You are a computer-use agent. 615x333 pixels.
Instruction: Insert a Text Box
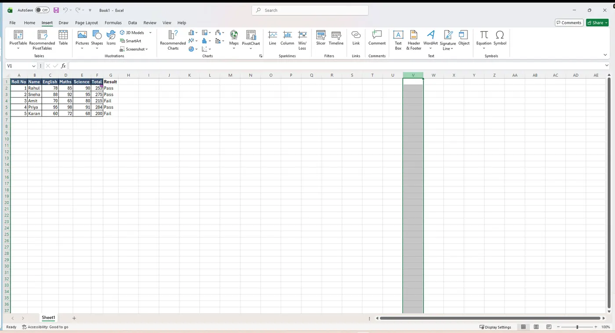coord(398,40)
